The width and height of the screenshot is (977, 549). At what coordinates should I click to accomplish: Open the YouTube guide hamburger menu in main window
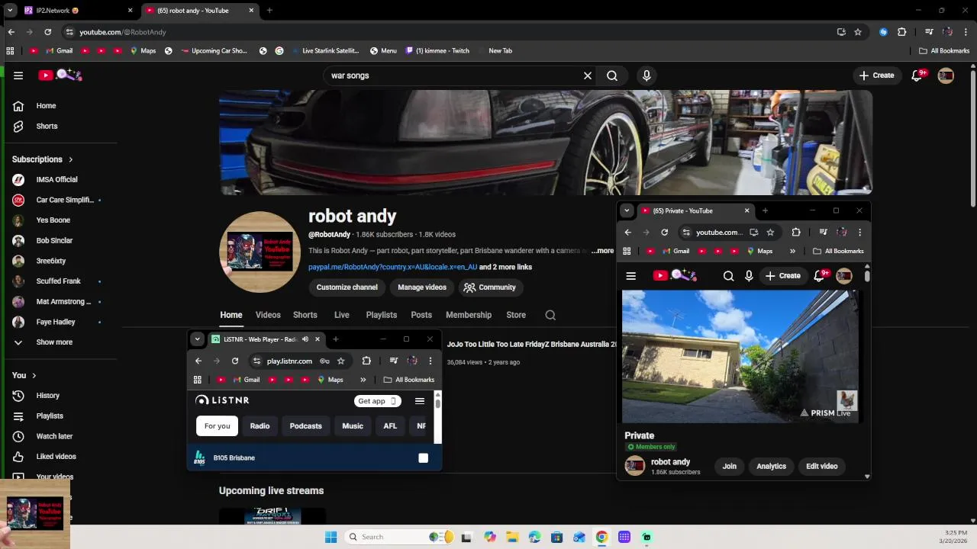pyautogui.click(x=18, y=75)
